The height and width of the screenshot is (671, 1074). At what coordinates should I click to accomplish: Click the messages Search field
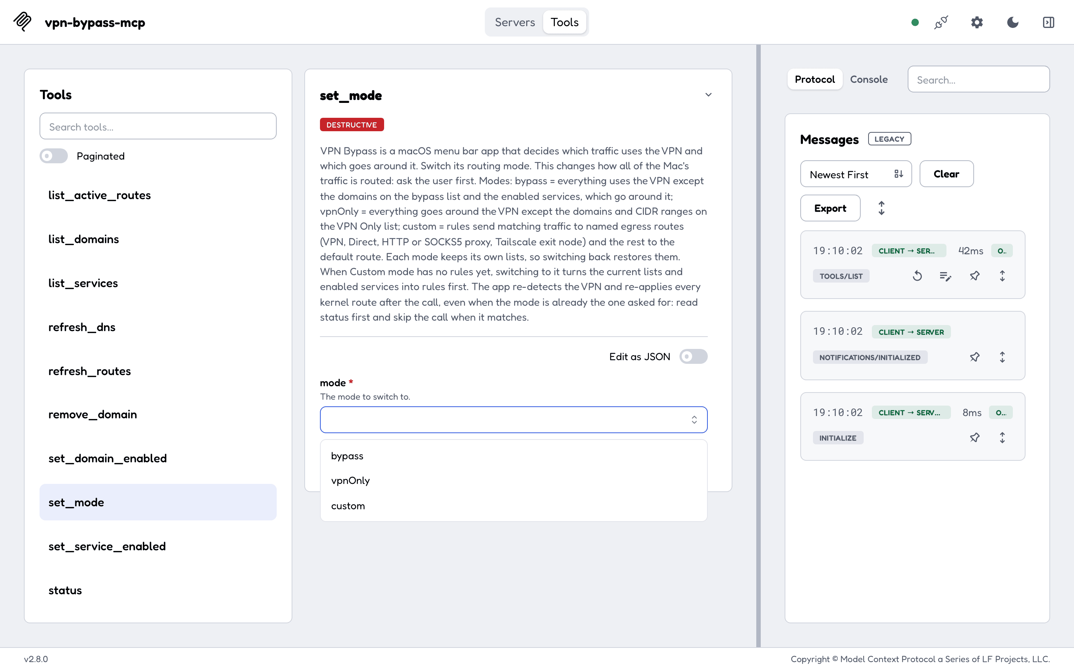coord(979,79)
